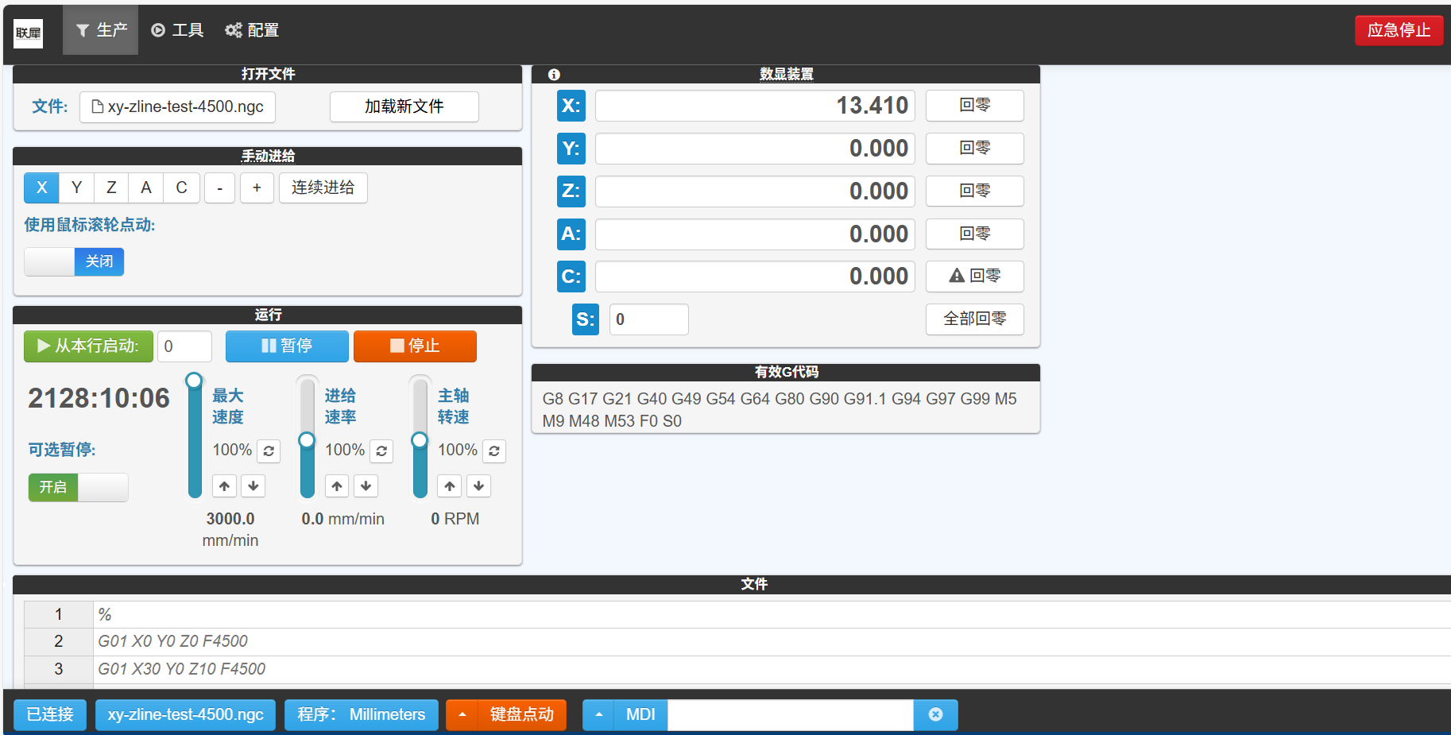Click the MDI command input field
This screenshot has height=735, width=1451.
coord(791,714)
